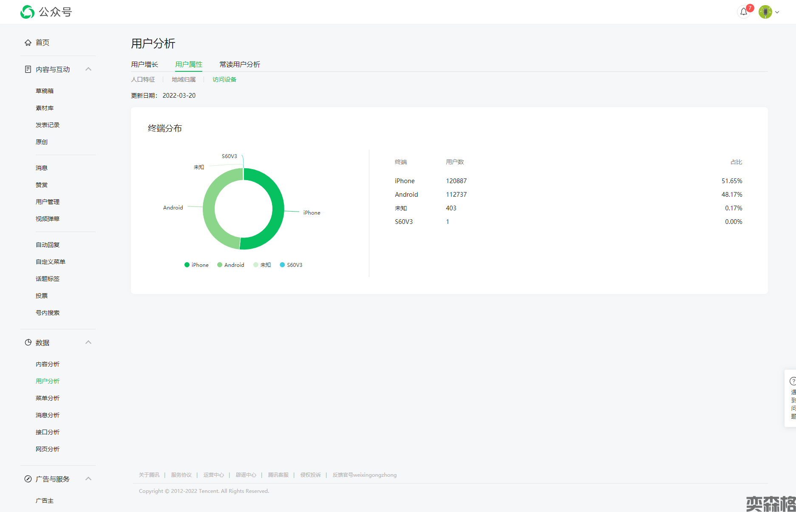Viewport: 796px width, 512px height.
Task: Switch to the 常读用户分析 tab
Action: [240, 65]
